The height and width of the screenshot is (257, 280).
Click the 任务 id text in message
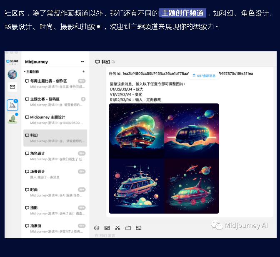click(181, 73)
